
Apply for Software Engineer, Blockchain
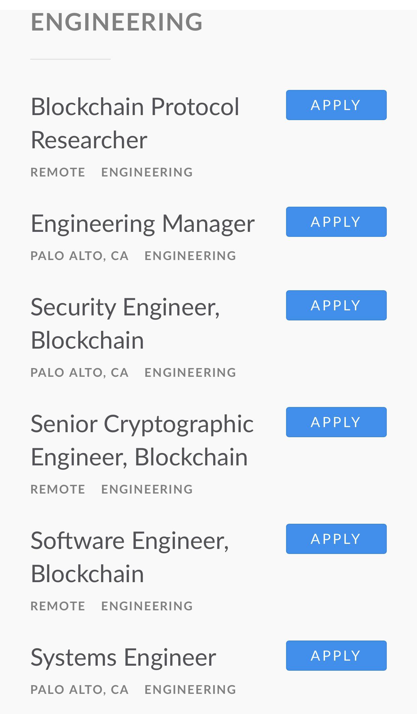pos(336,539)
